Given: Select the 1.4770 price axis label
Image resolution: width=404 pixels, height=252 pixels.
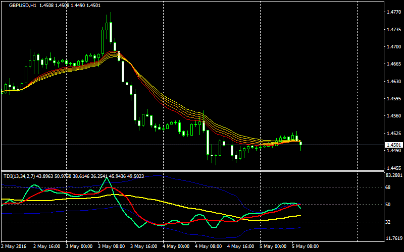Looking at the screenshot, I should [394, 12].
